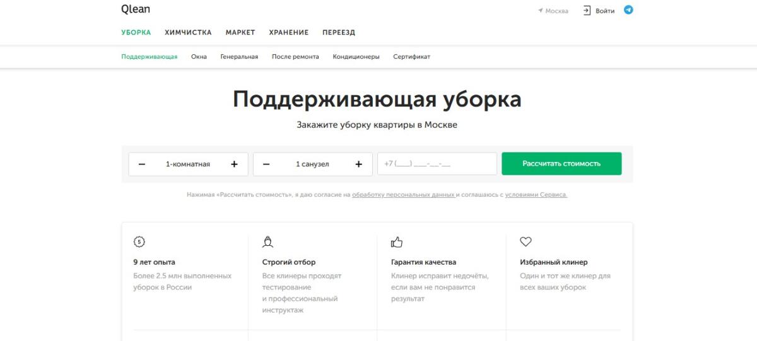Click the login door icon
The width and height of the screenshot is (757, 341).
coord(587,11)
